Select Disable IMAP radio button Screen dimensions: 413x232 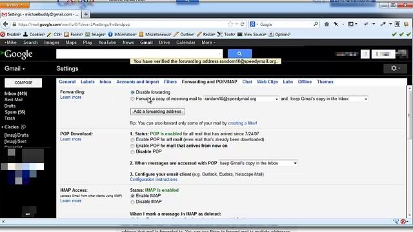point(132,202)
